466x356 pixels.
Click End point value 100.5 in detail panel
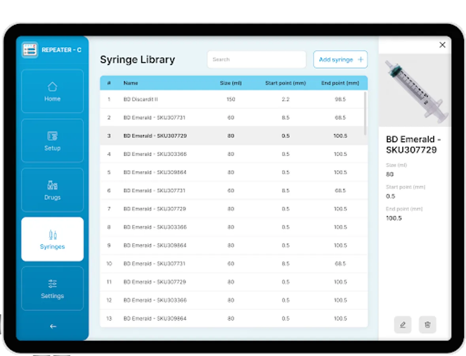(x=394, y=218)
